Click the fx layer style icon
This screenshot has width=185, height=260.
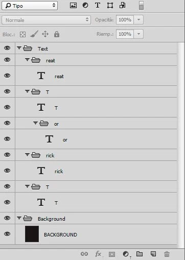click(x=98, y=254)
